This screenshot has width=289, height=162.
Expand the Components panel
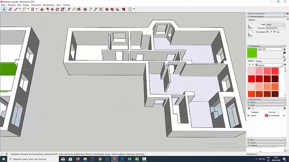tap(266, 99)
